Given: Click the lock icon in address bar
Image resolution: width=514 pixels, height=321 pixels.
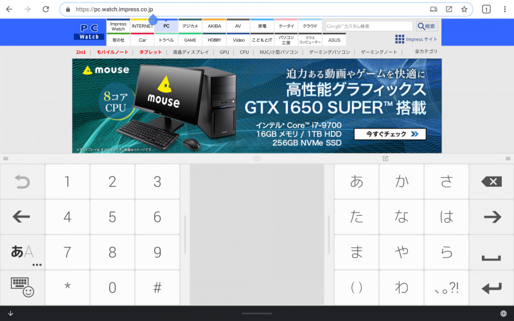Looking at the screenshot, I should 68,10.
